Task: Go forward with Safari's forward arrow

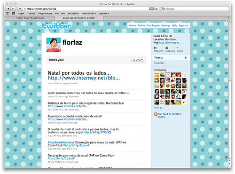Action: click(x=13, y=9)
